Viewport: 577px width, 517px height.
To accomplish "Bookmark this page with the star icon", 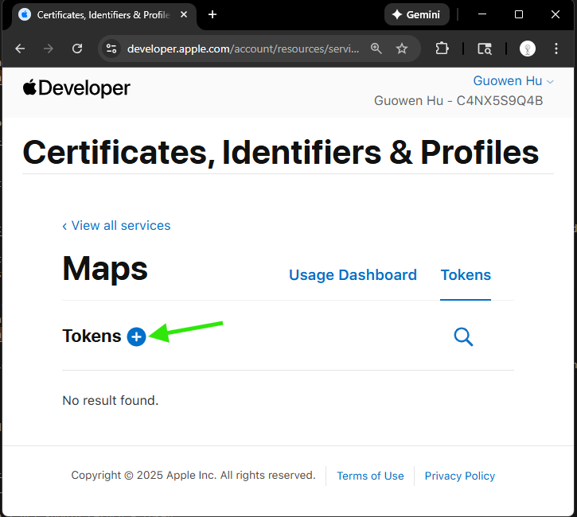I will pyautogui.click(x=402, y=49).
